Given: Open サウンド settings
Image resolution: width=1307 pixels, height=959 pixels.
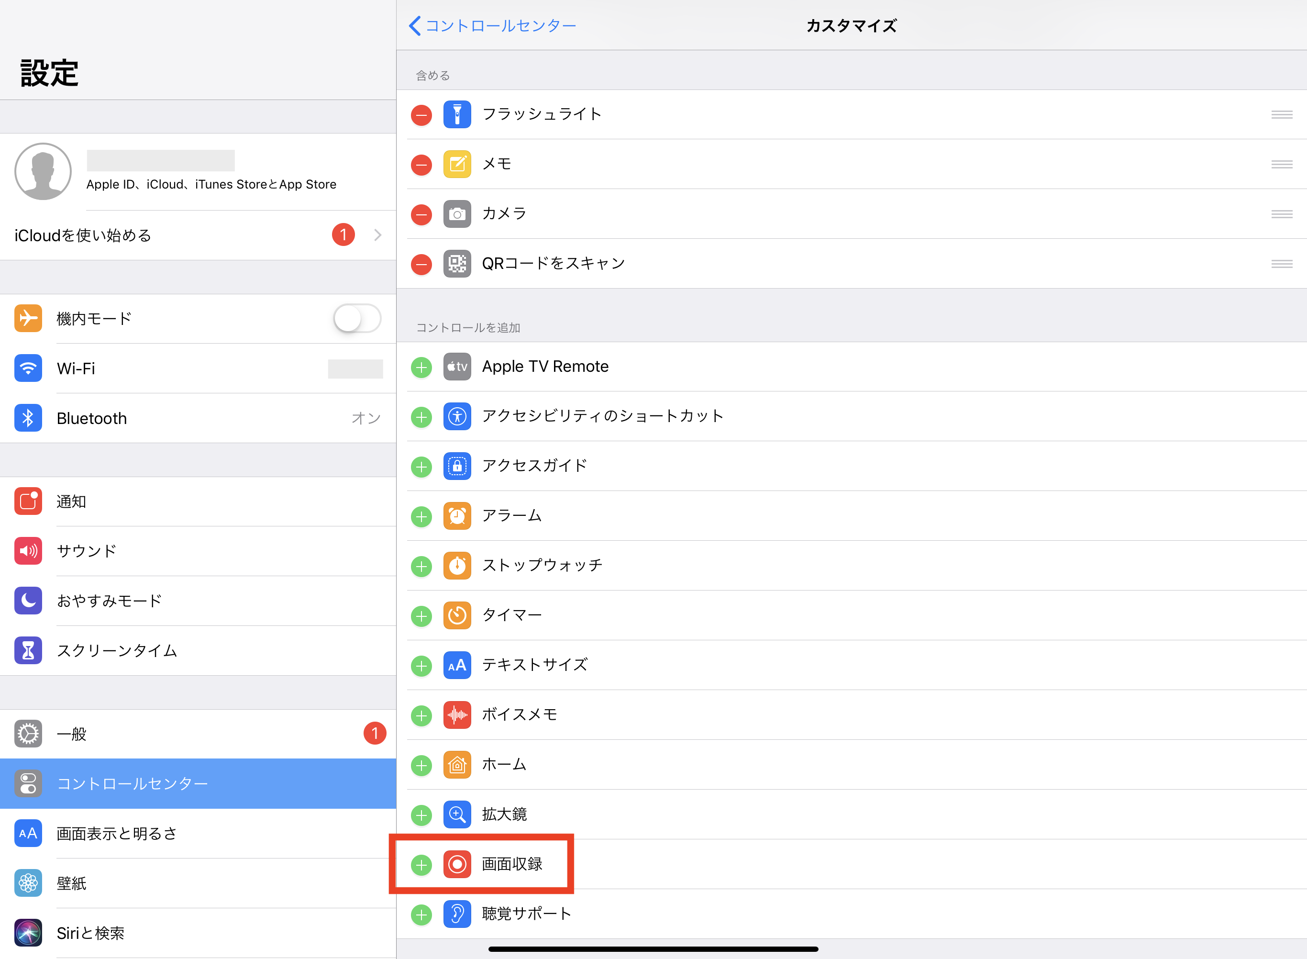Looking at the screenshot, I should (198, 551).
